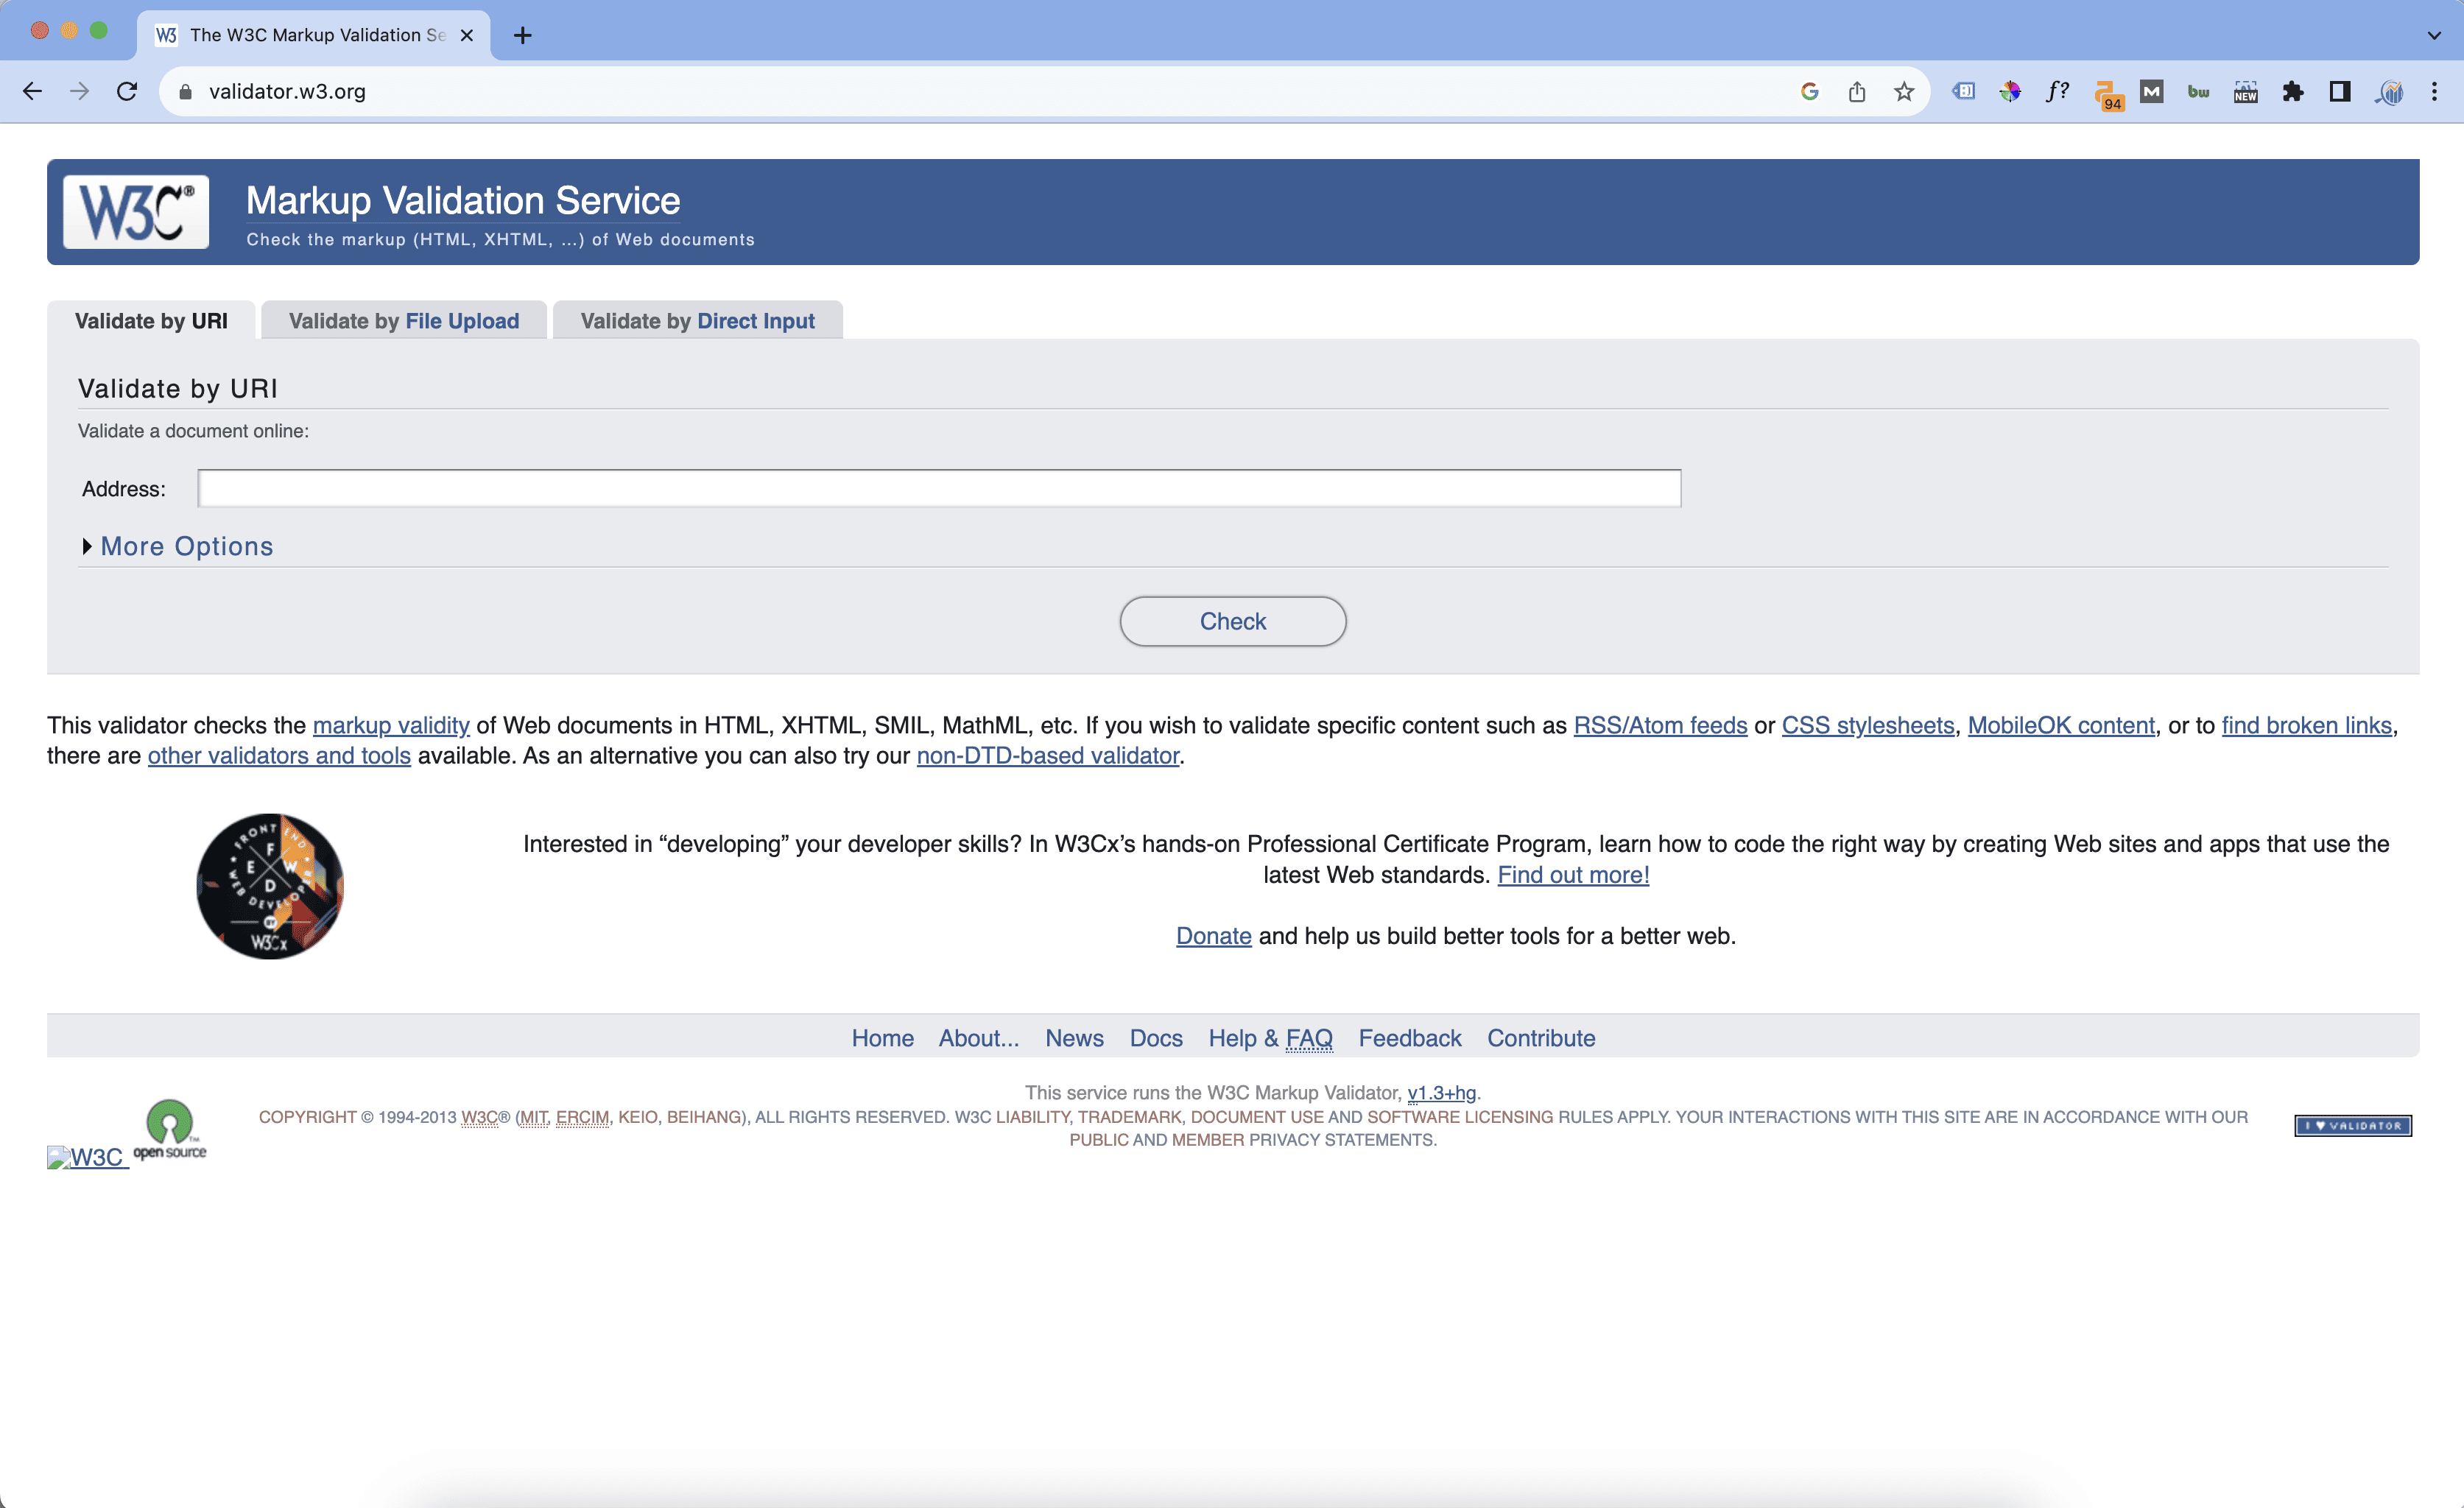Screen dimensions: 2464x1508
Task: Click the broken W3C image link
Action: [88, 1157]
